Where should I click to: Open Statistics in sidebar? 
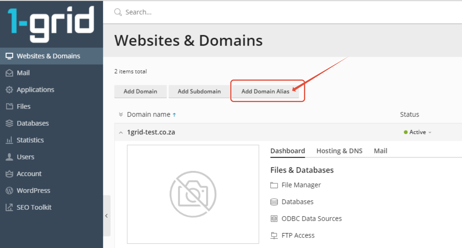coord(51,140)
